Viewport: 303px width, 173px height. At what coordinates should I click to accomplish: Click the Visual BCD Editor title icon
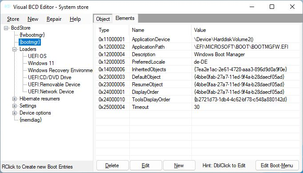click(8, 7)
